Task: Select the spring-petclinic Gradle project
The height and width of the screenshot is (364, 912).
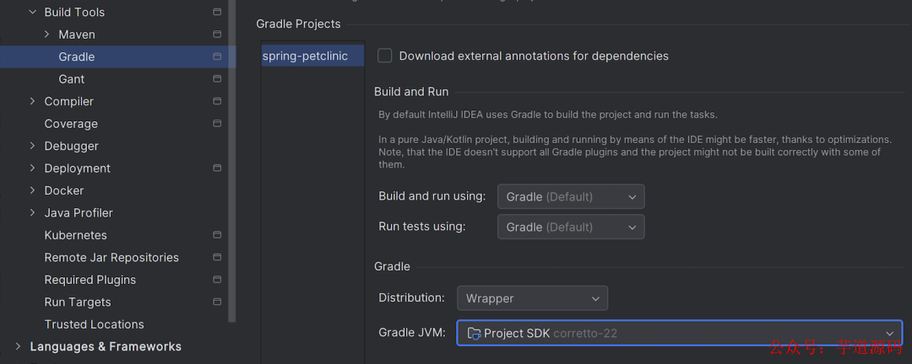Action: (x=306, y=56)
